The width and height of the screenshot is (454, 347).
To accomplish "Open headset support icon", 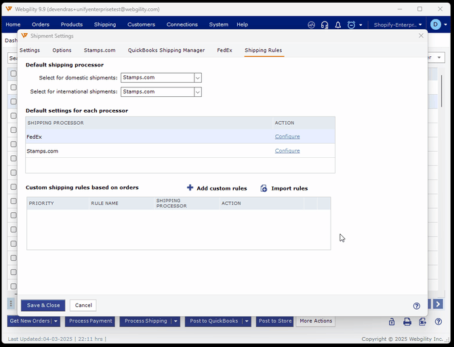I will click(325, 25).
